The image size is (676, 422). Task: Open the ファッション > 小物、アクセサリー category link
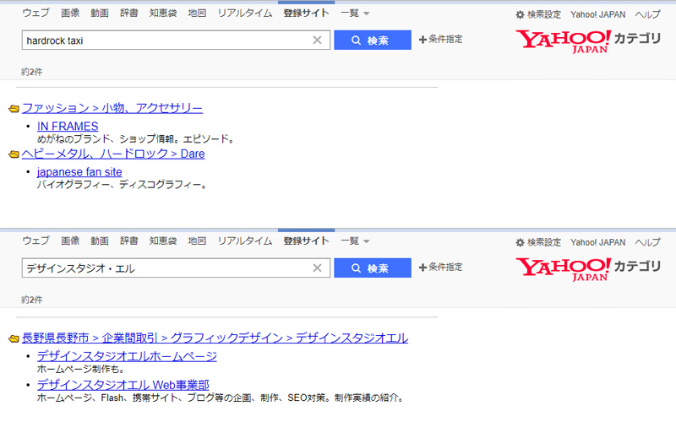pyautogui.click(x=112, y=108)
